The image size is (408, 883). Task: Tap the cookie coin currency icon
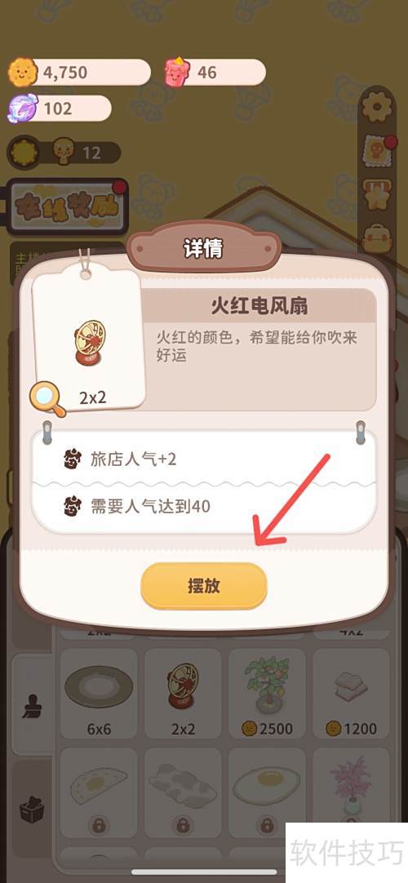[21, 72]
